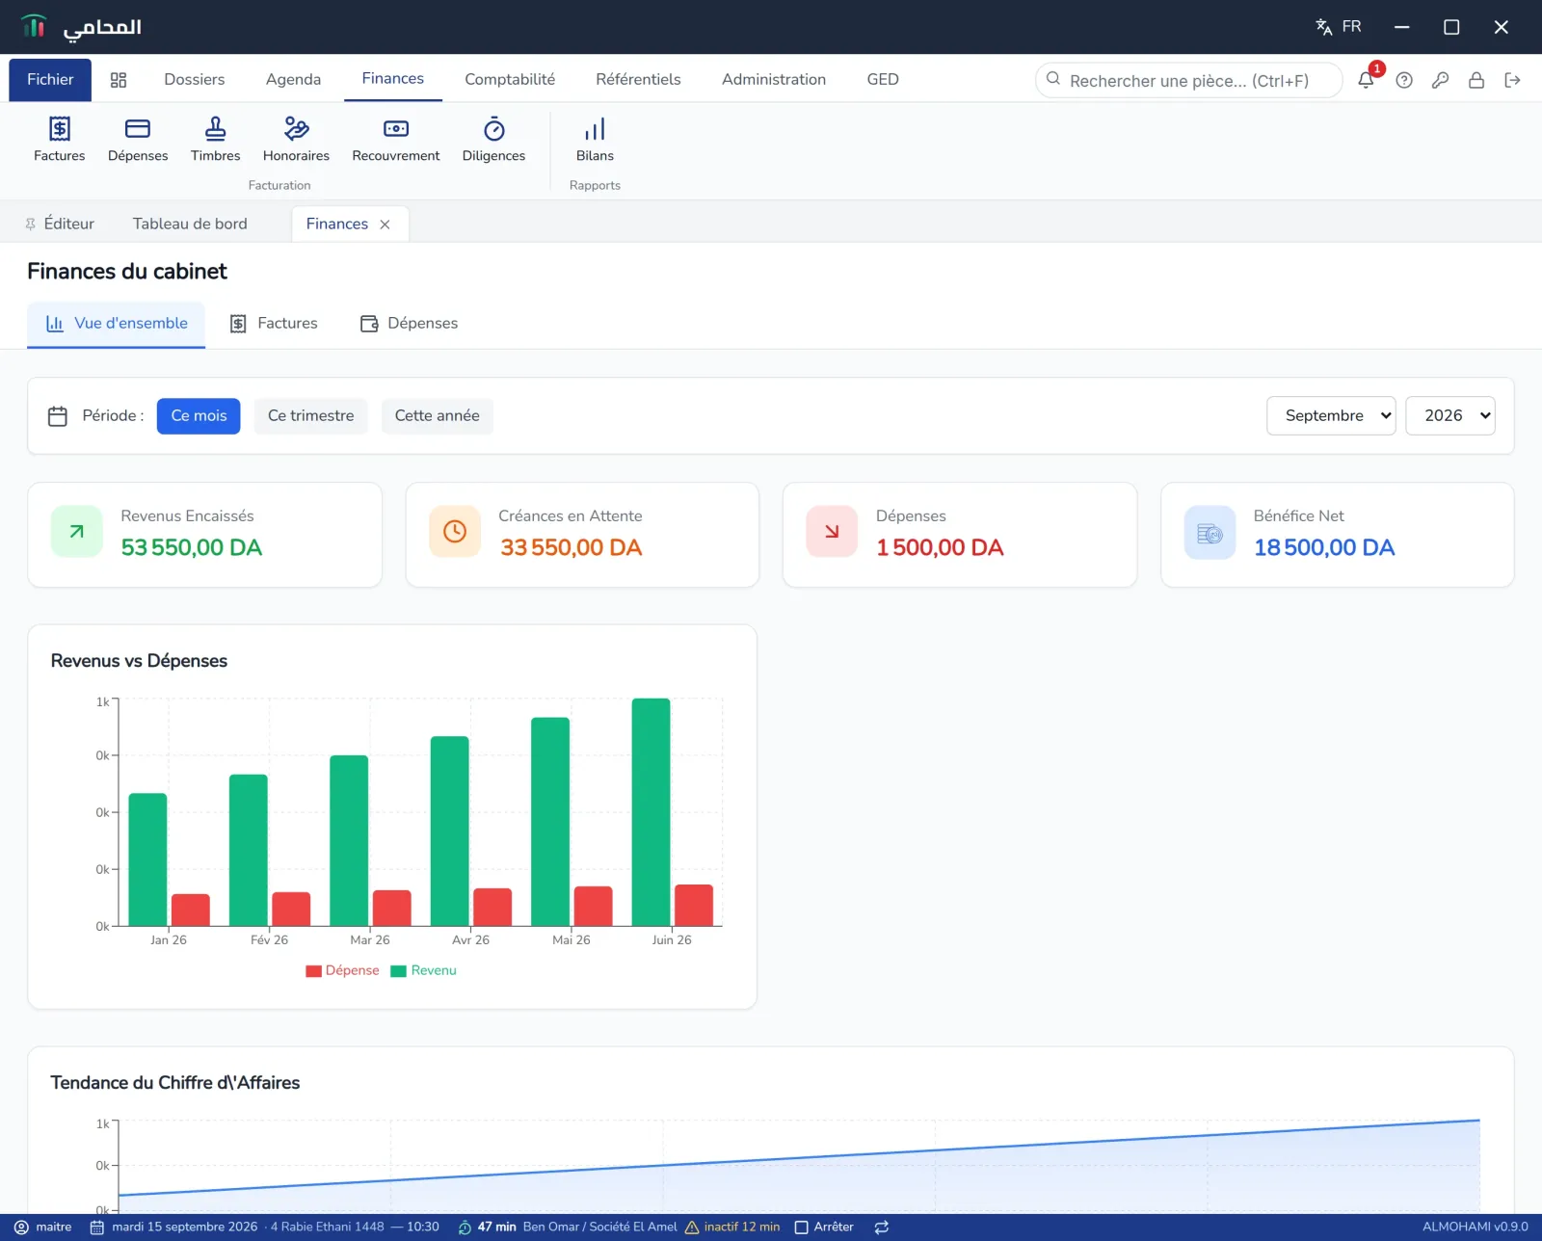Viewport: 1542px width, 1241px height.
Task: Open the Factures ribbon tool
Action: [59, 139]
